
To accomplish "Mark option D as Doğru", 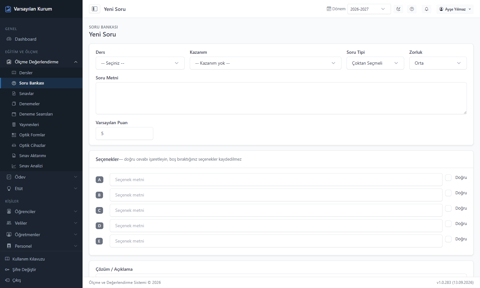I will point(448,224).
